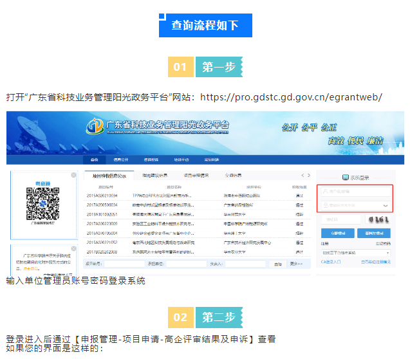Close the QR code panel
The image size is (410, 359).
pos(74,175)
